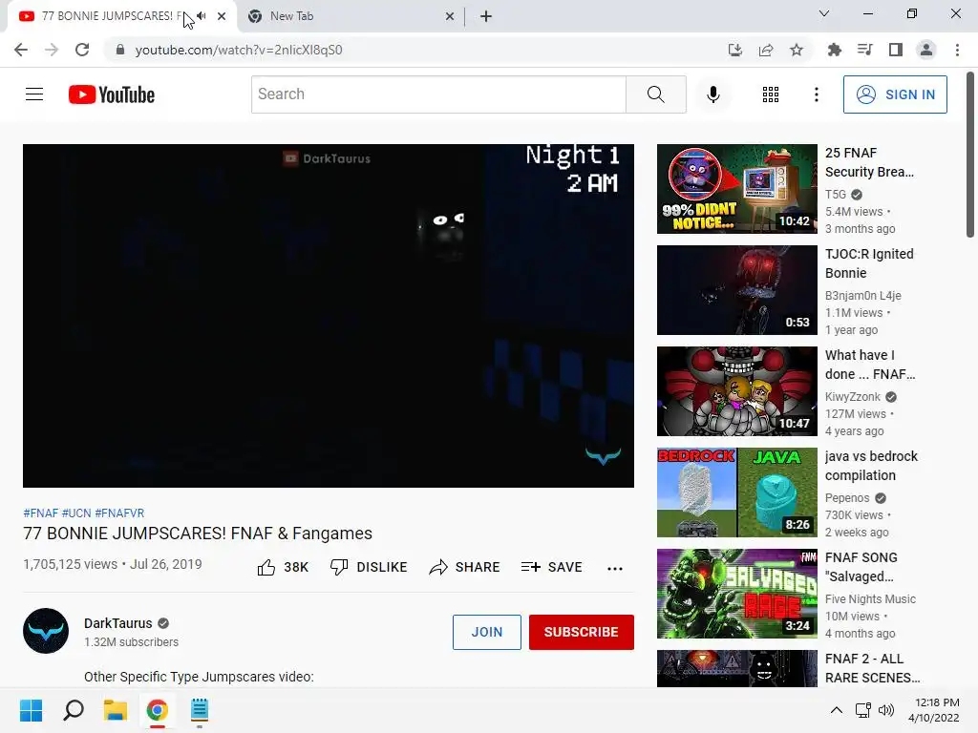The image size is (978, 733).
Task: Reload the page
Action: click(x=82, y=50)
